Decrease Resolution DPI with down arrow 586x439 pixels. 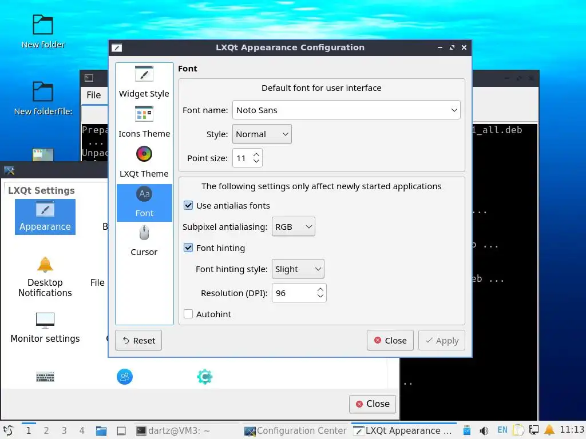point(320,297)
